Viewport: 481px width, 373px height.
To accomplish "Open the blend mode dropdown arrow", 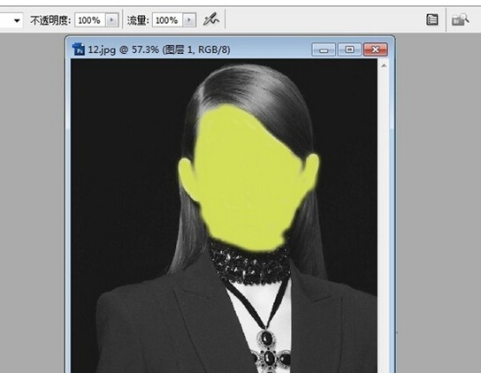I will [x=17, y=20].
